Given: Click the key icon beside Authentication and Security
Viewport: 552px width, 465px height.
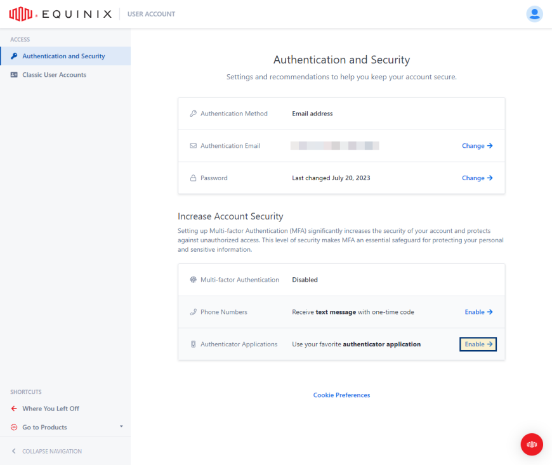Looking at the screenshot, I should click(14, 56).
